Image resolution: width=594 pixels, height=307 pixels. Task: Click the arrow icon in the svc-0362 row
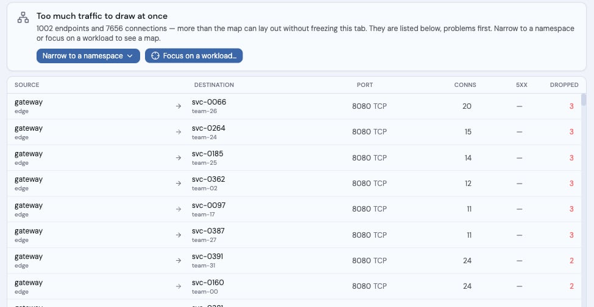[179, 184]
